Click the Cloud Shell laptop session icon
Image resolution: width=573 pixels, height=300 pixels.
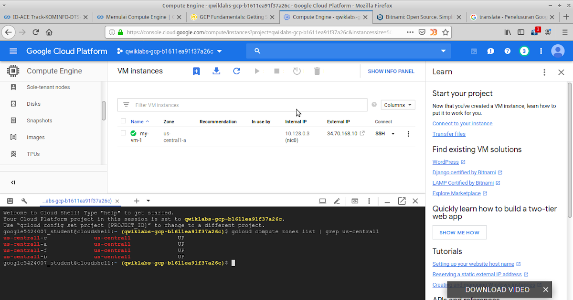click(322, 201)
